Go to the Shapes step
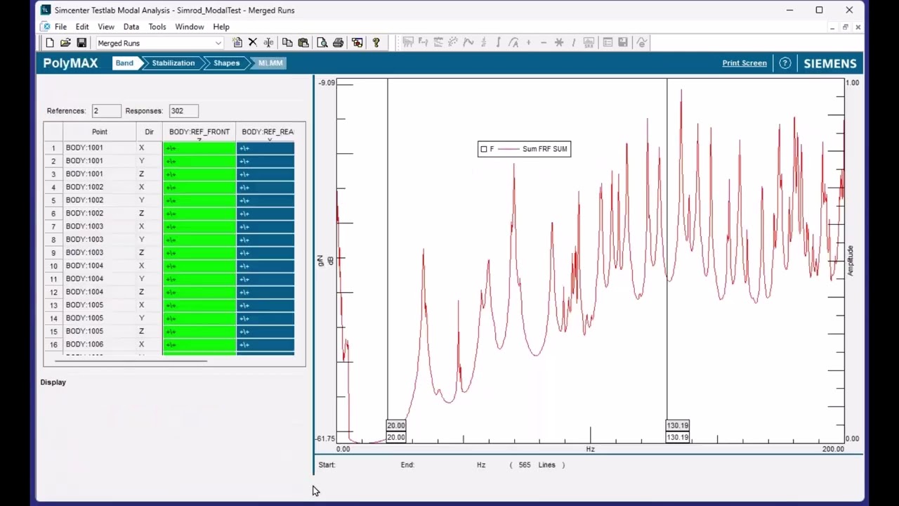This screenshot has height=506, width=899. [x=226, y=63]
